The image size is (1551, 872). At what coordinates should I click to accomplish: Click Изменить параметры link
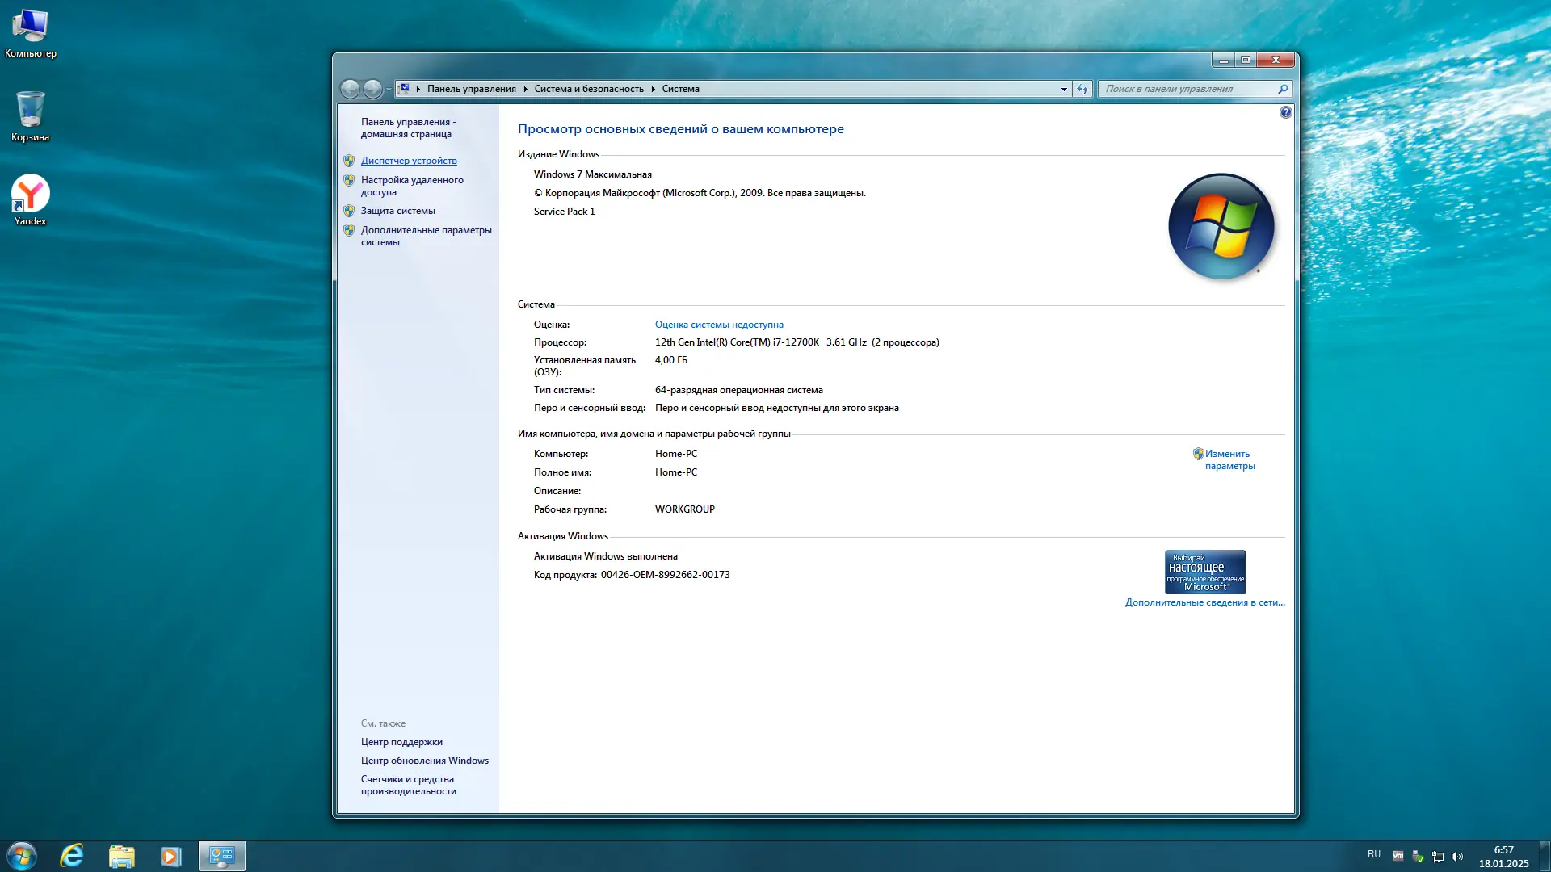click(x=1229, y=459)
